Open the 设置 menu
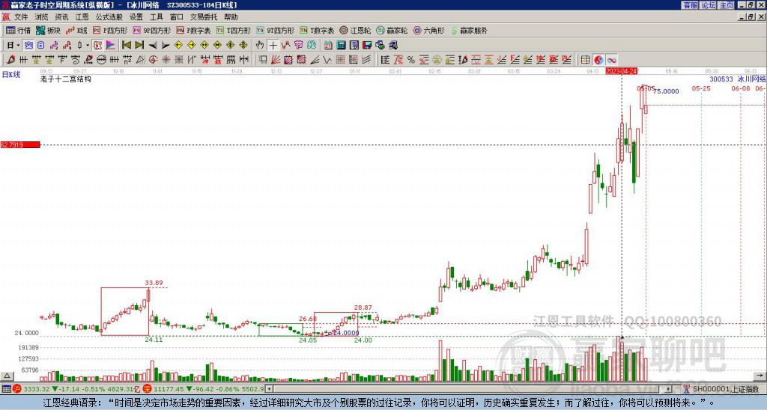The image size is (767, 410). click(136, 17)
